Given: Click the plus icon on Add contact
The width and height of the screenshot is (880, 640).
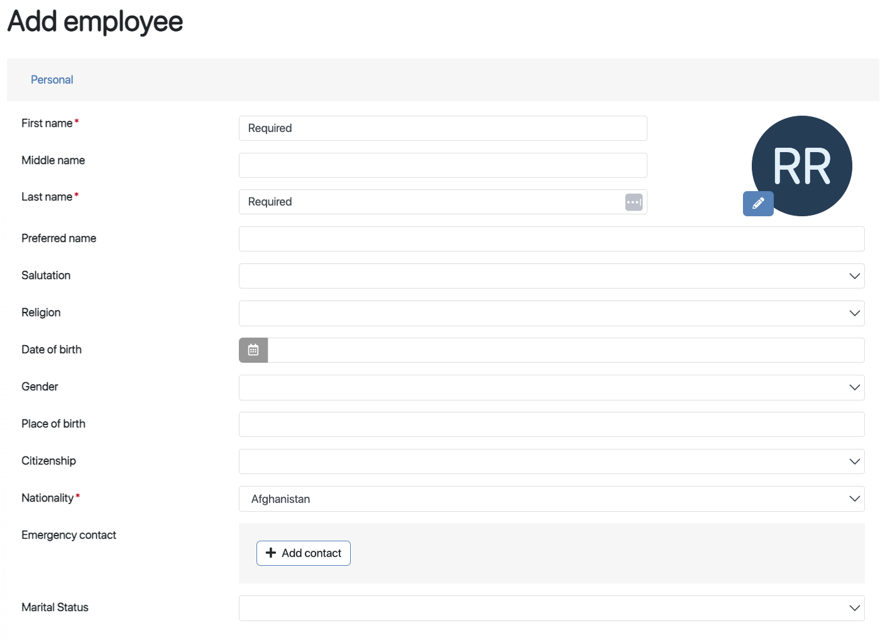Looking at the screenshot, I should click(271, 553).
